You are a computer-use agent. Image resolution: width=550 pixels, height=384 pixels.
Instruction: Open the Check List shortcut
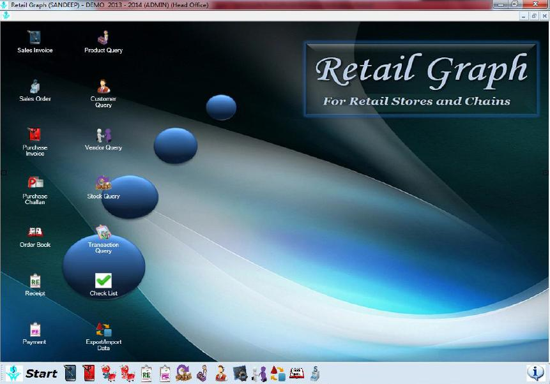coord(103,284)
